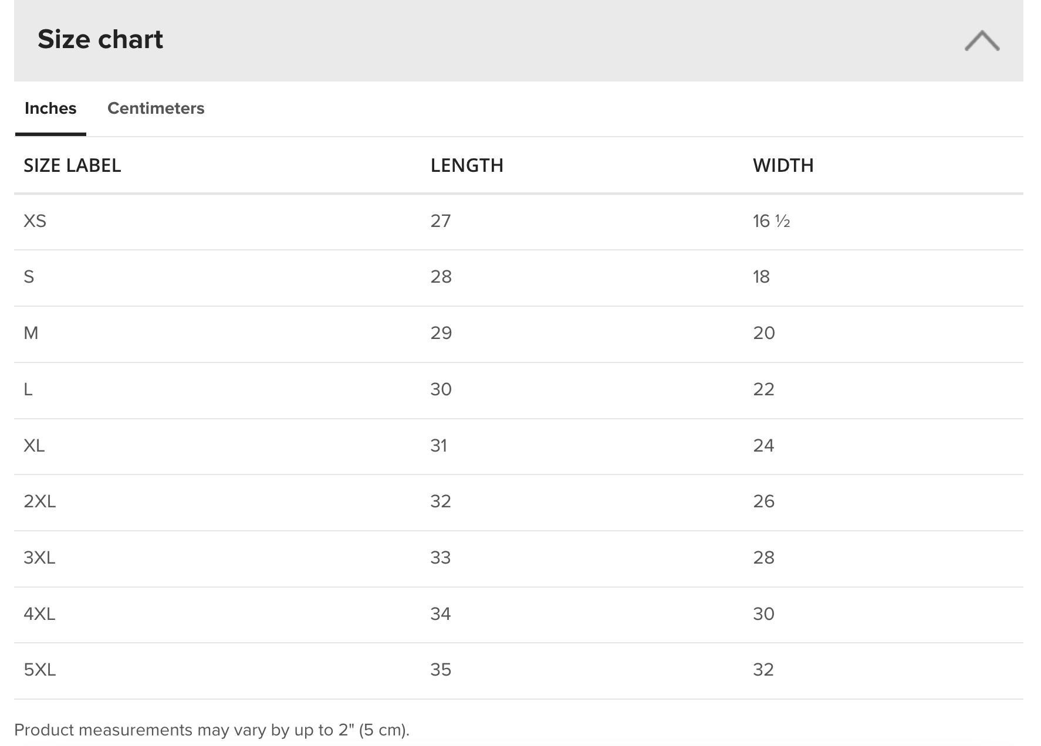Click the length value 35
The height and width of the screenshot is (746, 1041).
[x=441, y=670]
